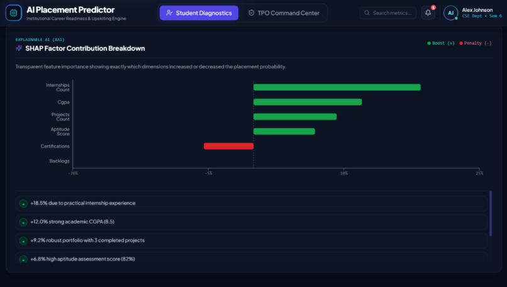This screenshot has width=507, height=287.
Task: Click the plus icon on completed projects row
Action: click(23, 240)
